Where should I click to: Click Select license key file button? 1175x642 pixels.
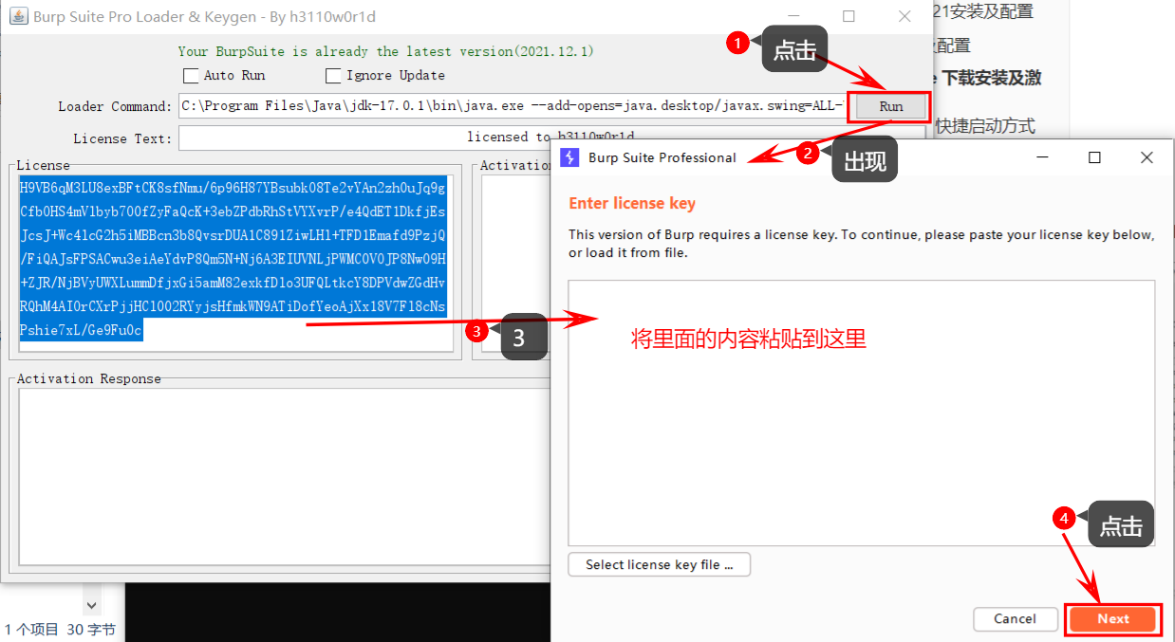pos(659,564)
